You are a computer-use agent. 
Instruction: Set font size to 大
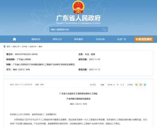coord(114,85)
